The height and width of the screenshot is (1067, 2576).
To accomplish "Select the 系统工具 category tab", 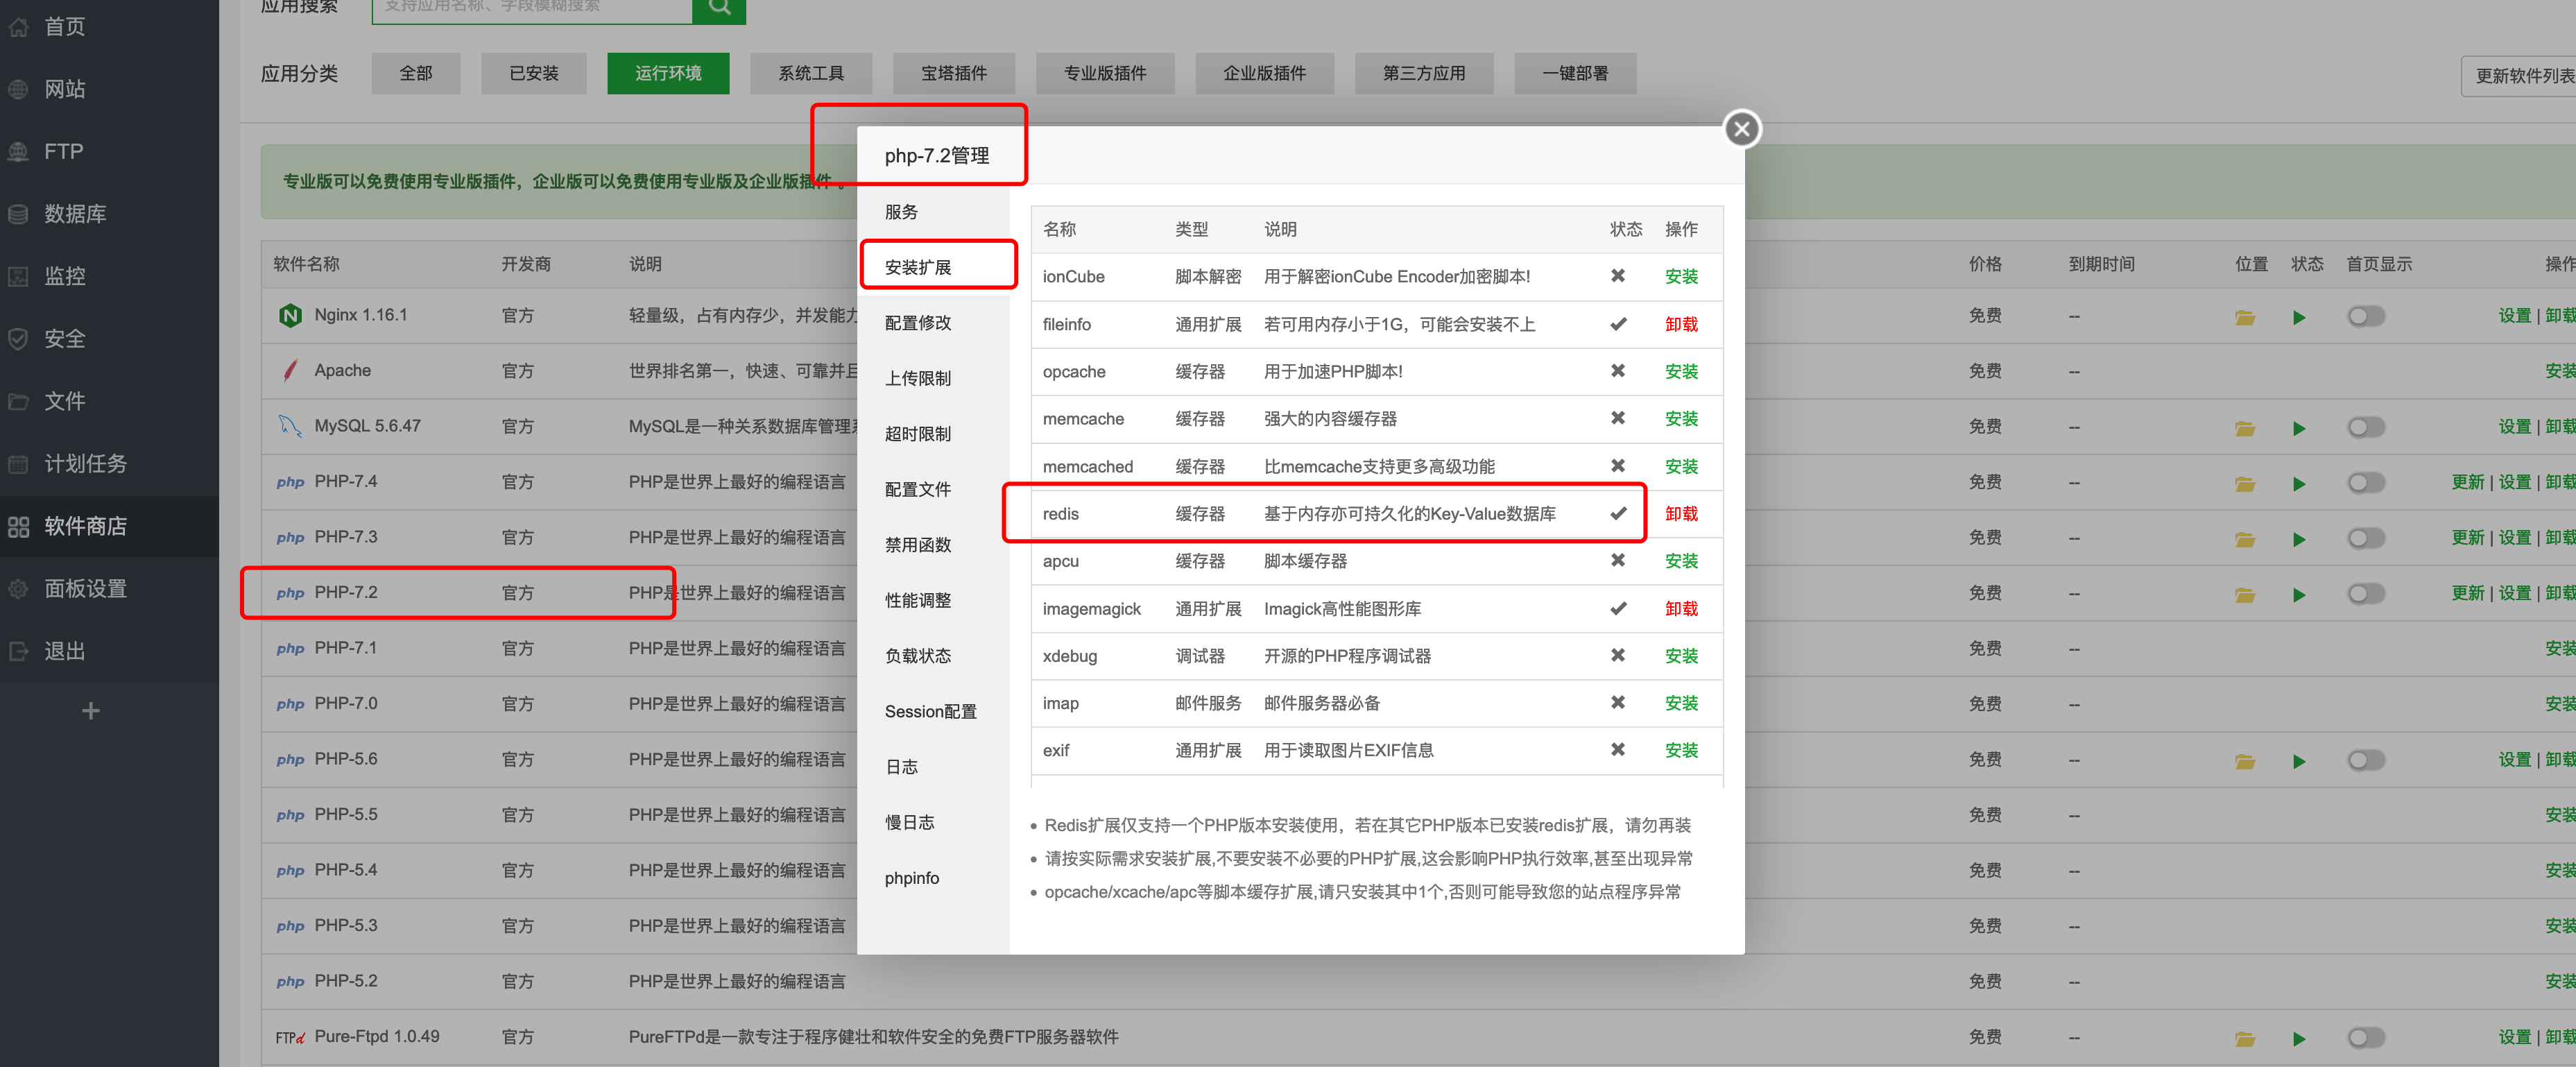I will 811,73.
